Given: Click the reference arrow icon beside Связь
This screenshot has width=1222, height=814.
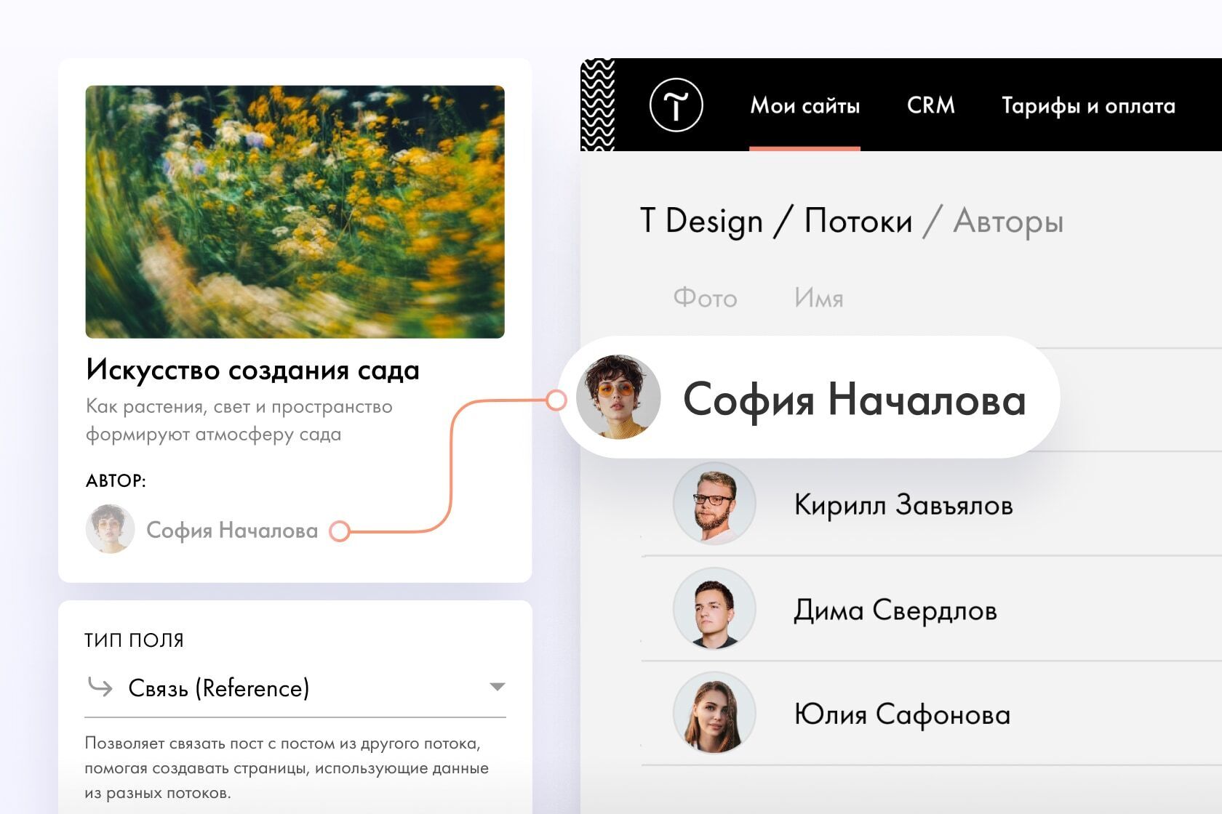Looking at the screenshot, I should (x=100, y=687).
